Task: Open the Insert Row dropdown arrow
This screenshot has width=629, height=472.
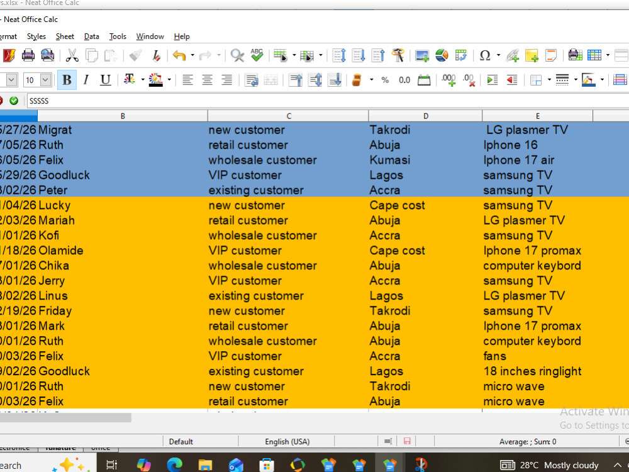Action: pos(294,55)
